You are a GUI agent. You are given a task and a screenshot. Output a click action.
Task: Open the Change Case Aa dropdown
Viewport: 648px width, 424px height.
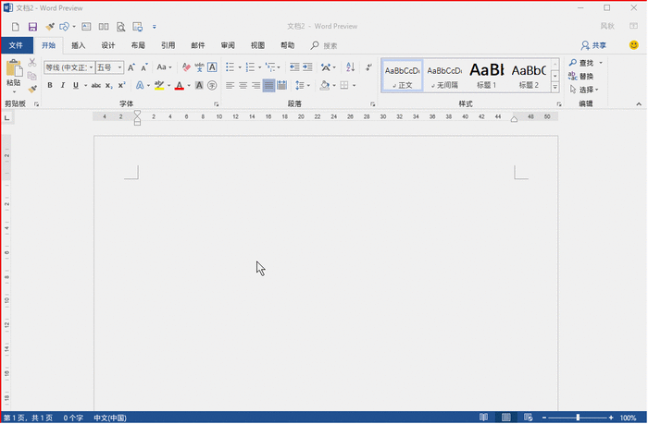click(x=164, y=67)
